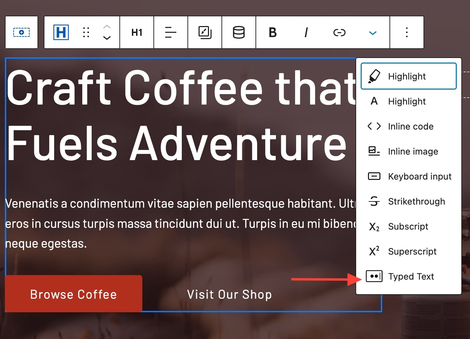Viewport: 470px width, 339px height.
Task: Click the Browse Coffee button
Action: [x=74, y=294]
